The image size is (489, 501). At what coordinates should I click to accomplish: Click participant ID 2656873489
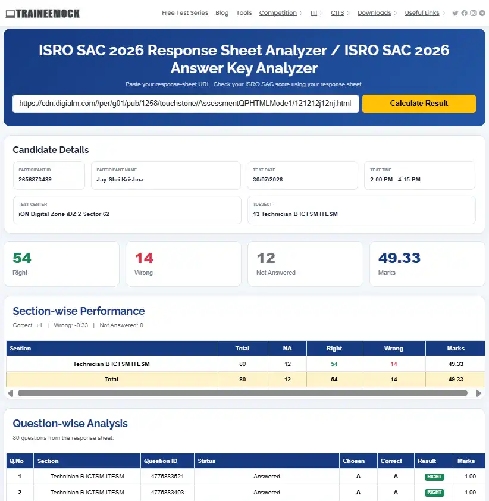point(35,180)
